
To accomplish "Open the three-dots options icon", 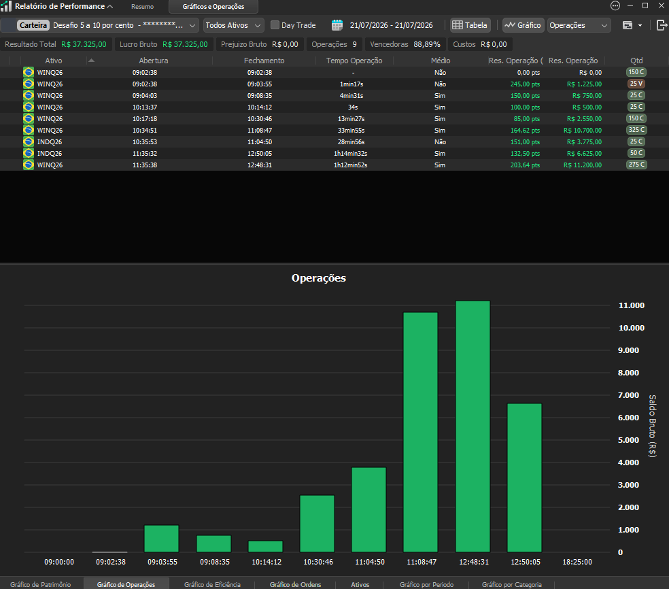I will pos(615,5).
